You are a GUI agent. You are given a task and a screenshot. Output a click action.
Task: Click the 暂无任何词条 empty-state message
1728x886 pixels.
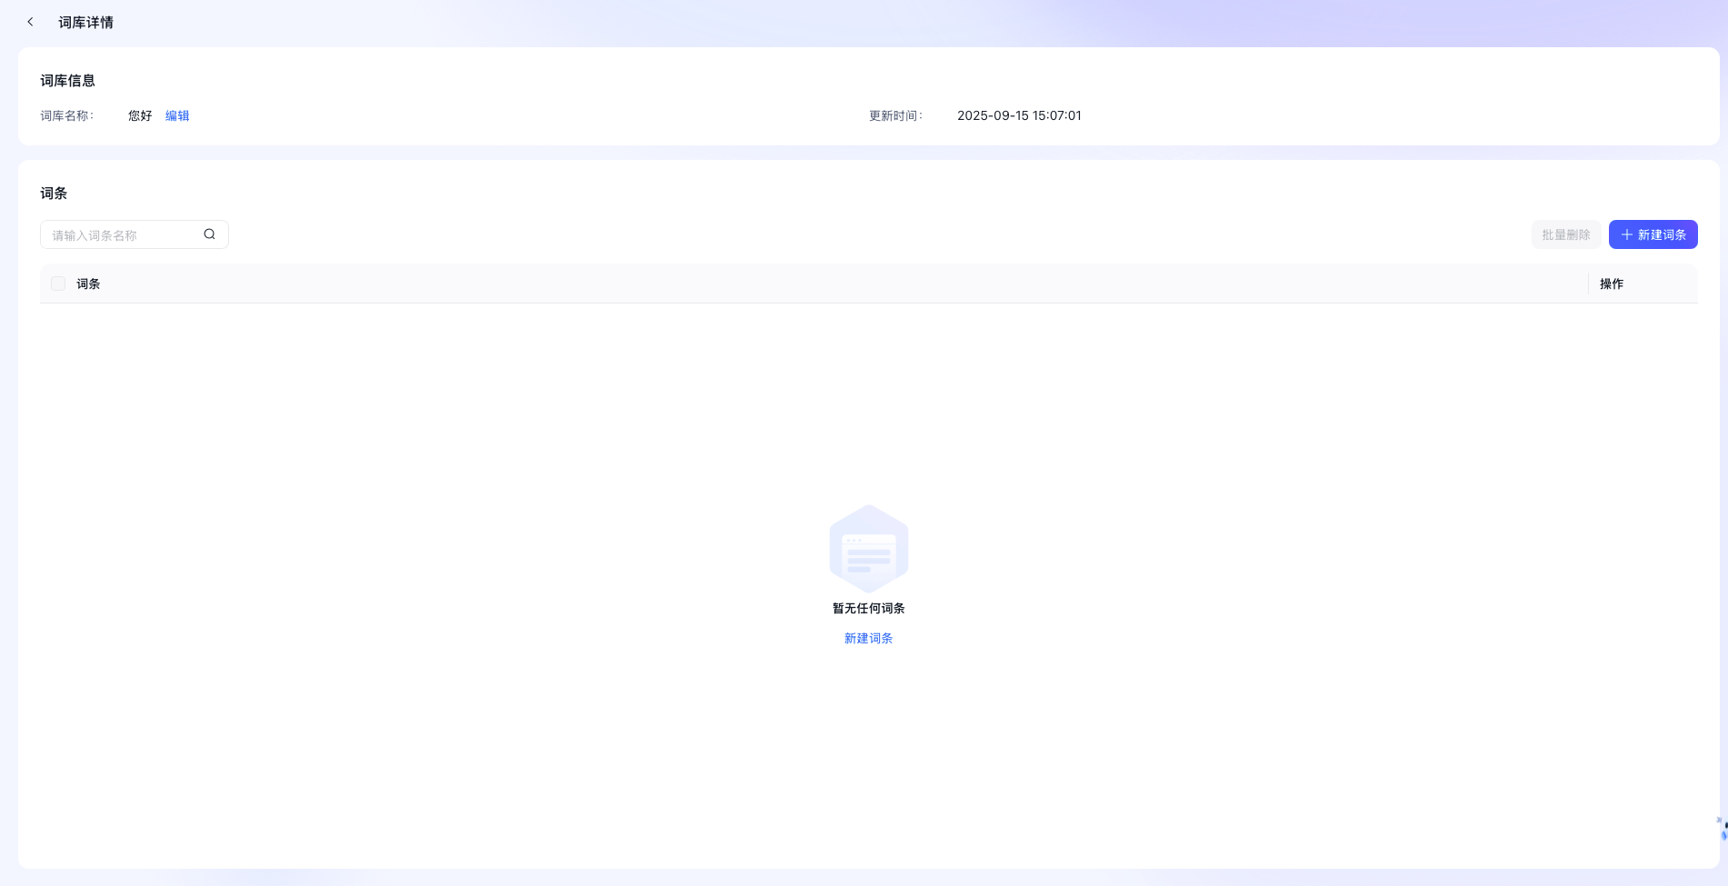(x=868, y=608)
